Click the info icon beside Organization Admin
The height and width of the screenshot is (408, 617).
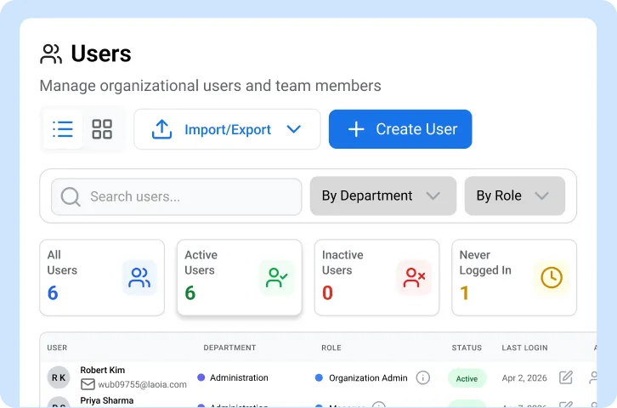click(422, 377)
